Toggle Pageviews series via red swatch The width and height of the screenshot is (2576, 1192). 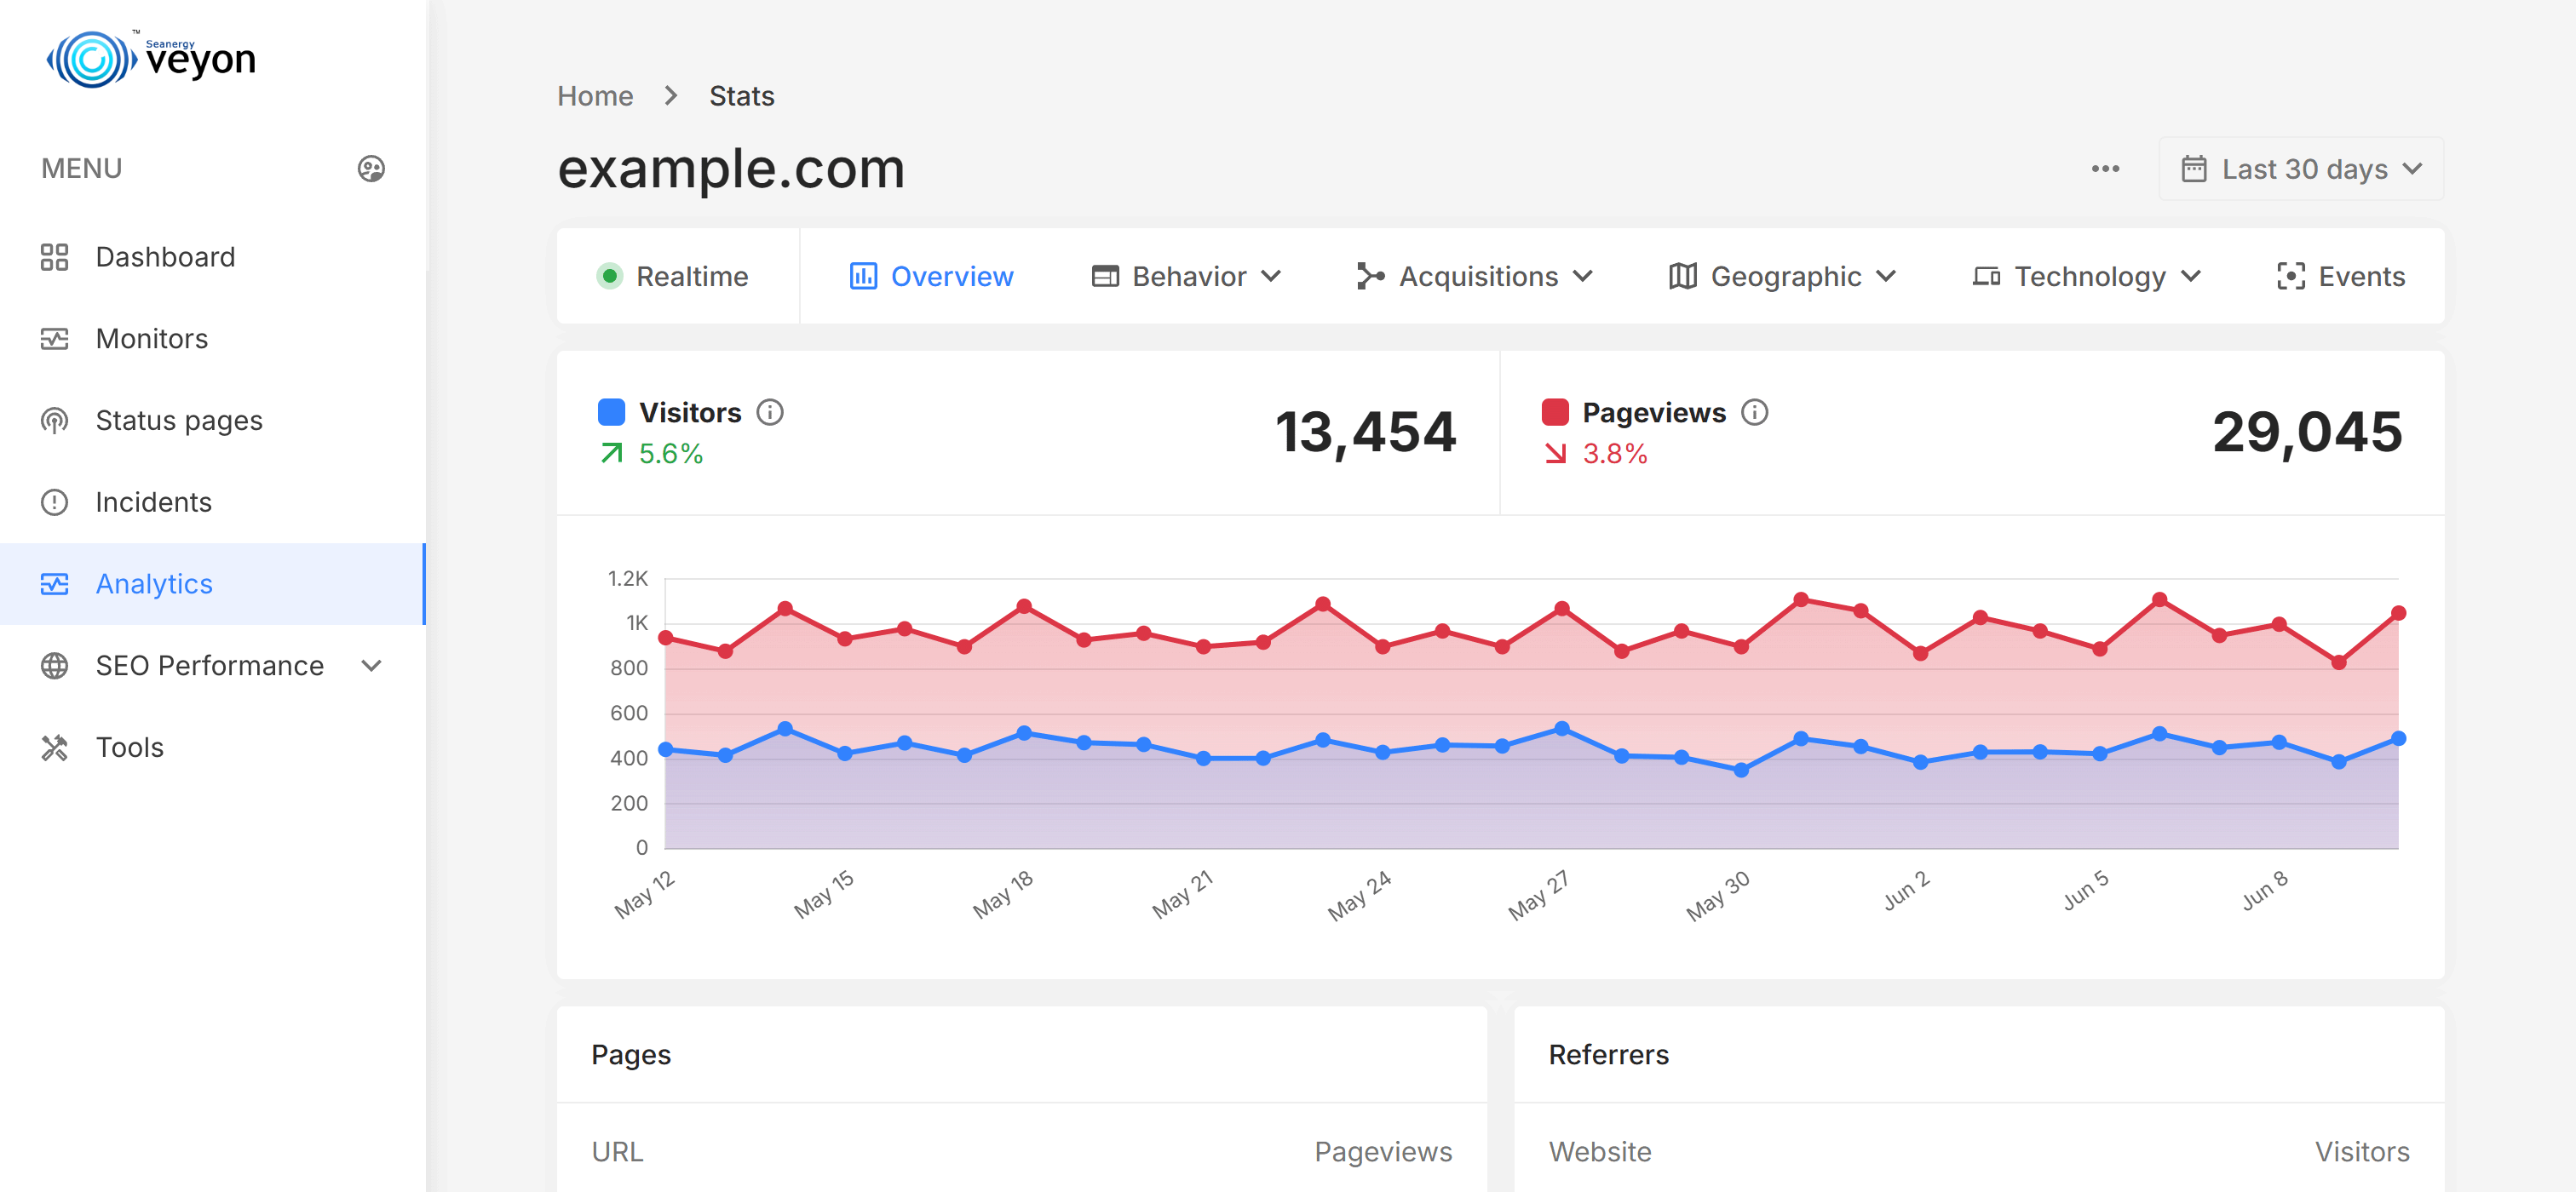pyautogui.click(x=1554, y=413)
